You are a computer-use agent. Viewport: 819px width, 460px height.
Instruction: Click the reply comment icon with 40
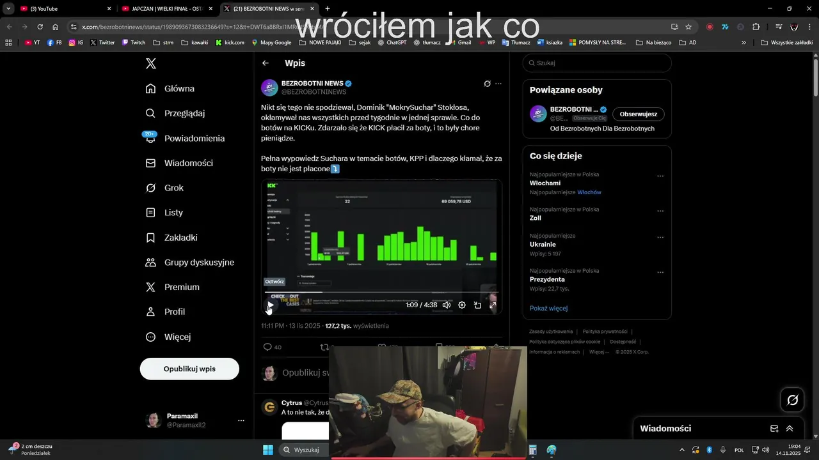click(268, 347)
